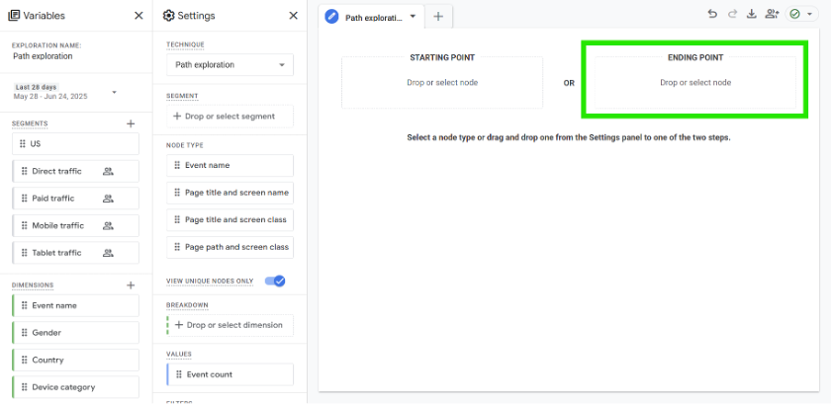Select the Path exploration tab
Screen dimensions: 831x405
tap(374, 17)
